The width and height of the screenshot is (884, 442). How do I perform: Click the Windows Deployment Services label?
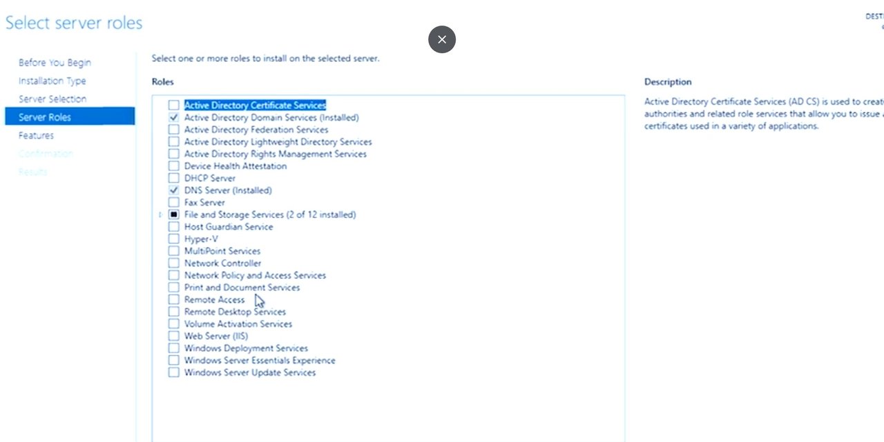[246, 348]
